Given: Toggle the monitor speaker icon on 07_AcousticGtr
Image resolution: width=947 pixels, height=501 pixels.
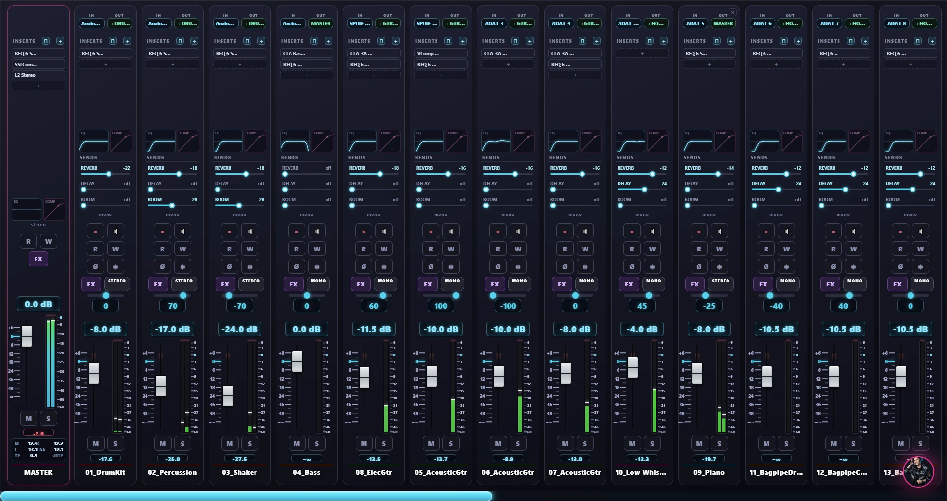Looking at the screenshot, I should pyautogui.click(x=585, y=231).
